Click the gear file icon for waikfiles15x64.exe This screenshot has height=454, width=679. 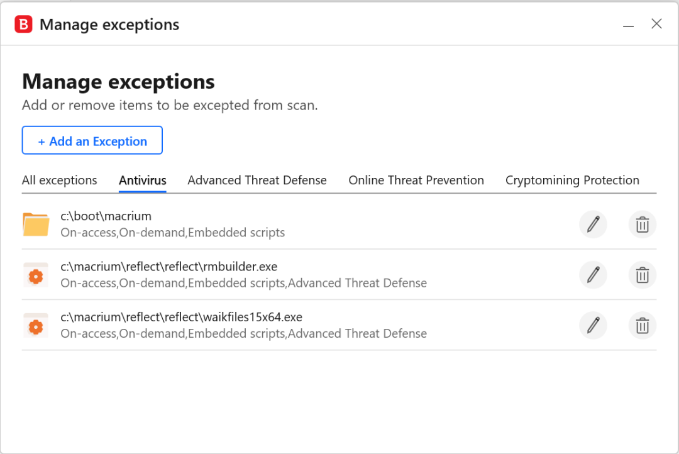[x=36, y=326]
